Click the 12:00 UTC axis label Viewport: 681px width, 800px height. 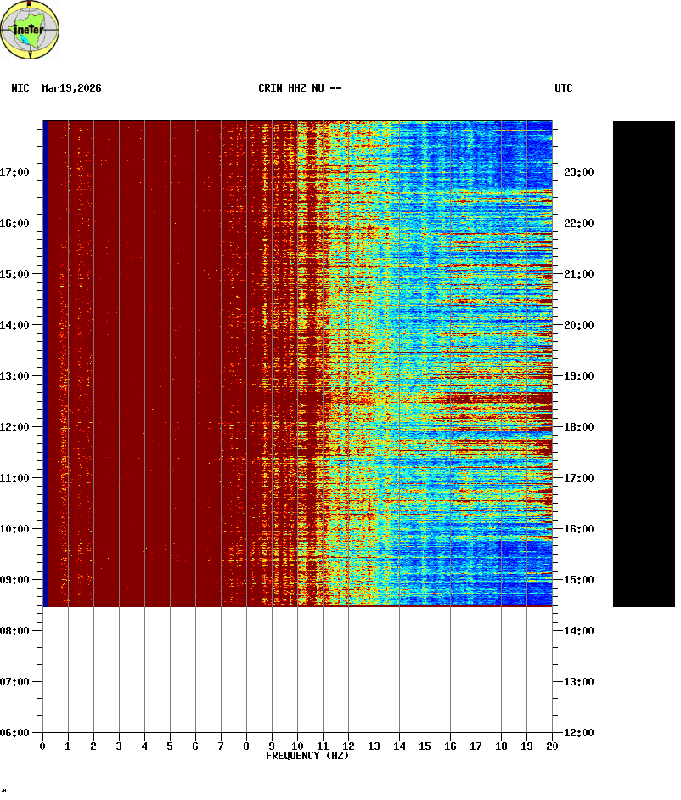pyautogui.click(x=578, y=733)
